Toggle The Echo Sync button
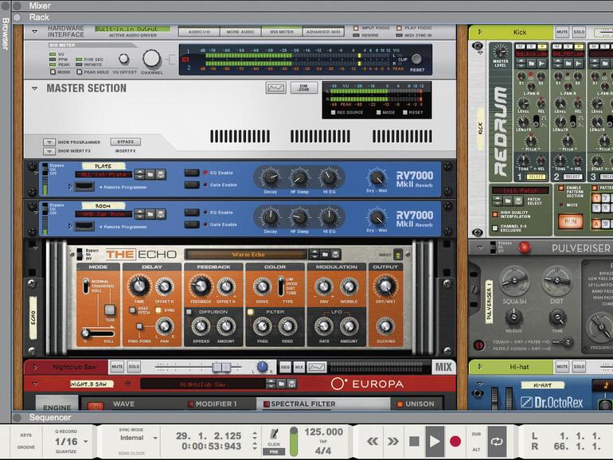The height and width of the screenshot is (460, 613). coord(158,310)
